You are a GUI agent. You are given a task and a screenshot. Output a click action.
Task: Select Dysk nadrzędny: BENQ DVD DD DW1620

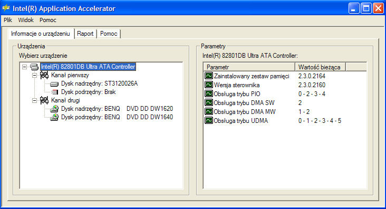tap(117, 109)
